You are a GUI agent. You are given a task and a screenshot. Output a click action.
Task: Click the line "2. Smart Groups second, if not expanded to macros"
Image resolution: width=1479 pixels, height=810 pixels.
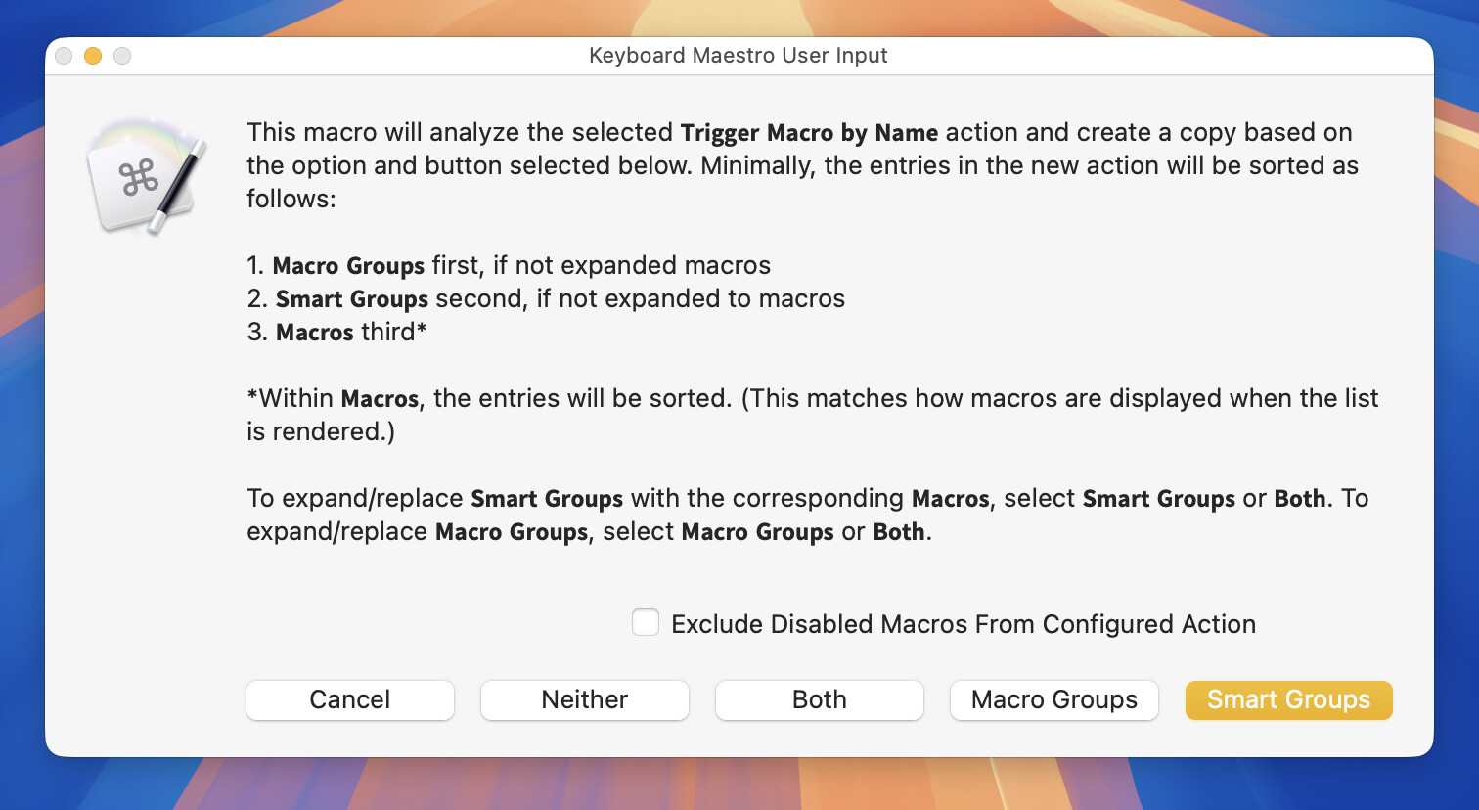point(546,298)
